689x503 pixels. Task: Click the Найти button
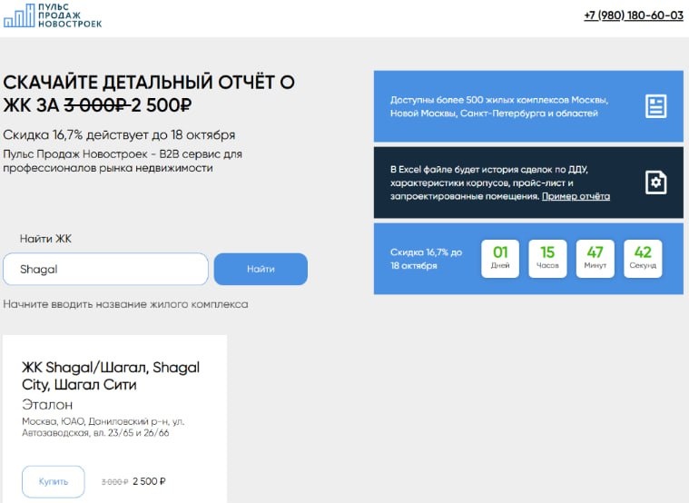pos(261,269)
